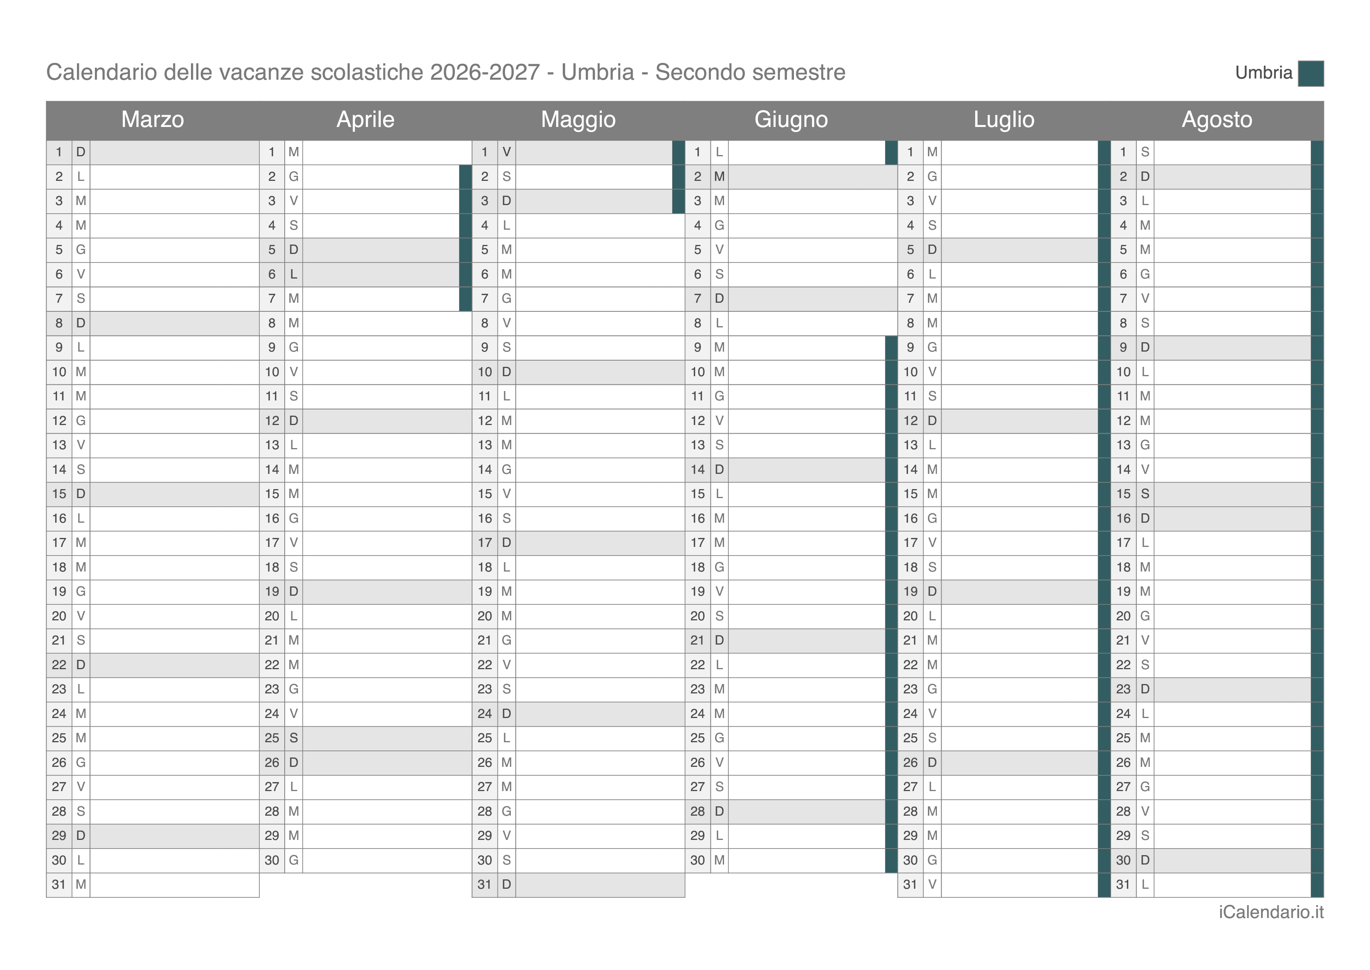Viewport: 1370px width, 970px height.
Task: Open the iCalendario.it footer link
Action: 1271,912
